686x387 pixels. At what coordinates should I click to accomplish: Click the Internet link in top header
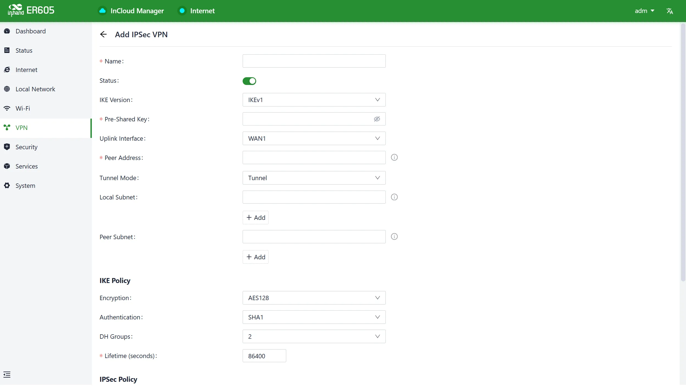point(202,11)
